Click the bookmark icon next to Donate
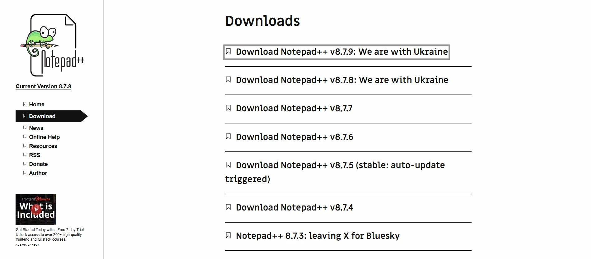 click(25, 164)
